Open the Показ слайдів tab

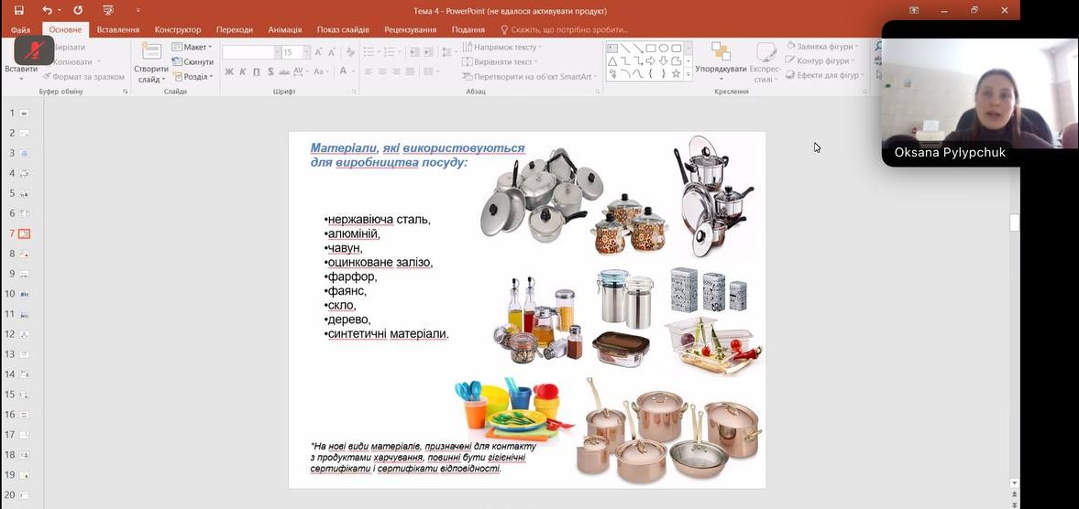click(x=343, y=29)
